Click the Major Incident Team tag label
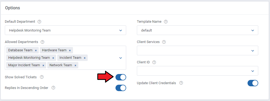Viewport: 270px width, 101px height. (x=24, y=65)
